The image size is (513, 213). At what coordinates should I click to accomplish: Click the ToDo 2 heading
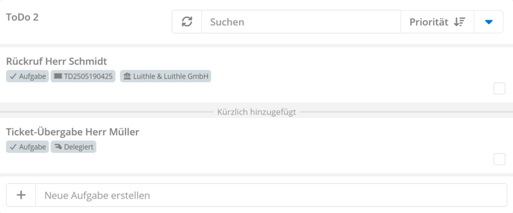(x=23, y=17)
